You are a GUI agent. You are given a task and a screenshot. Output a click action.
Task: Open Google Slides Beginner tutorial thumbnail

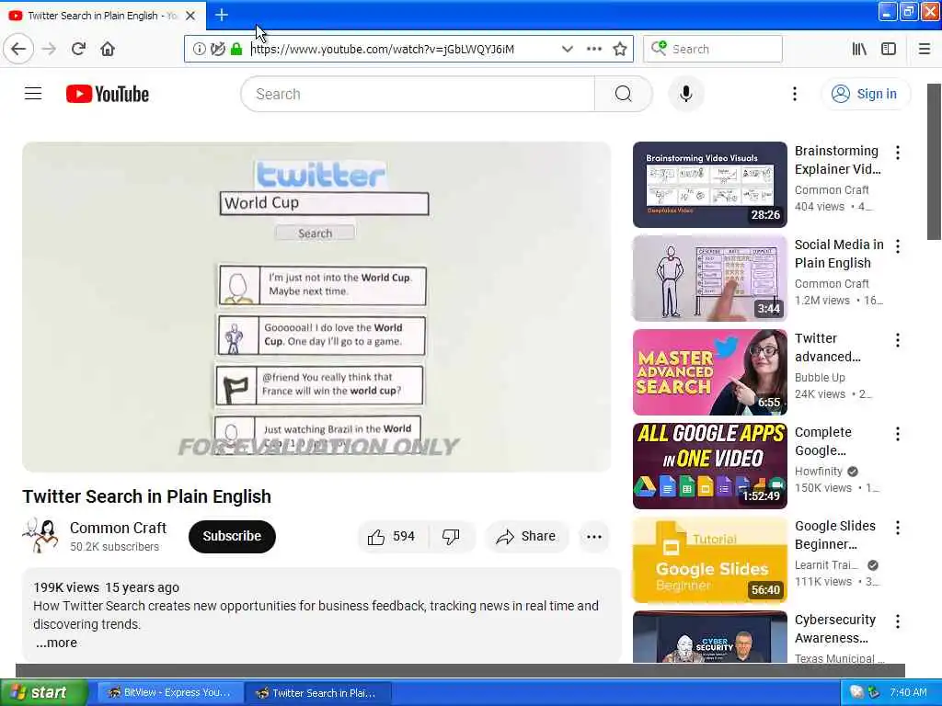[x=709, y=560]
